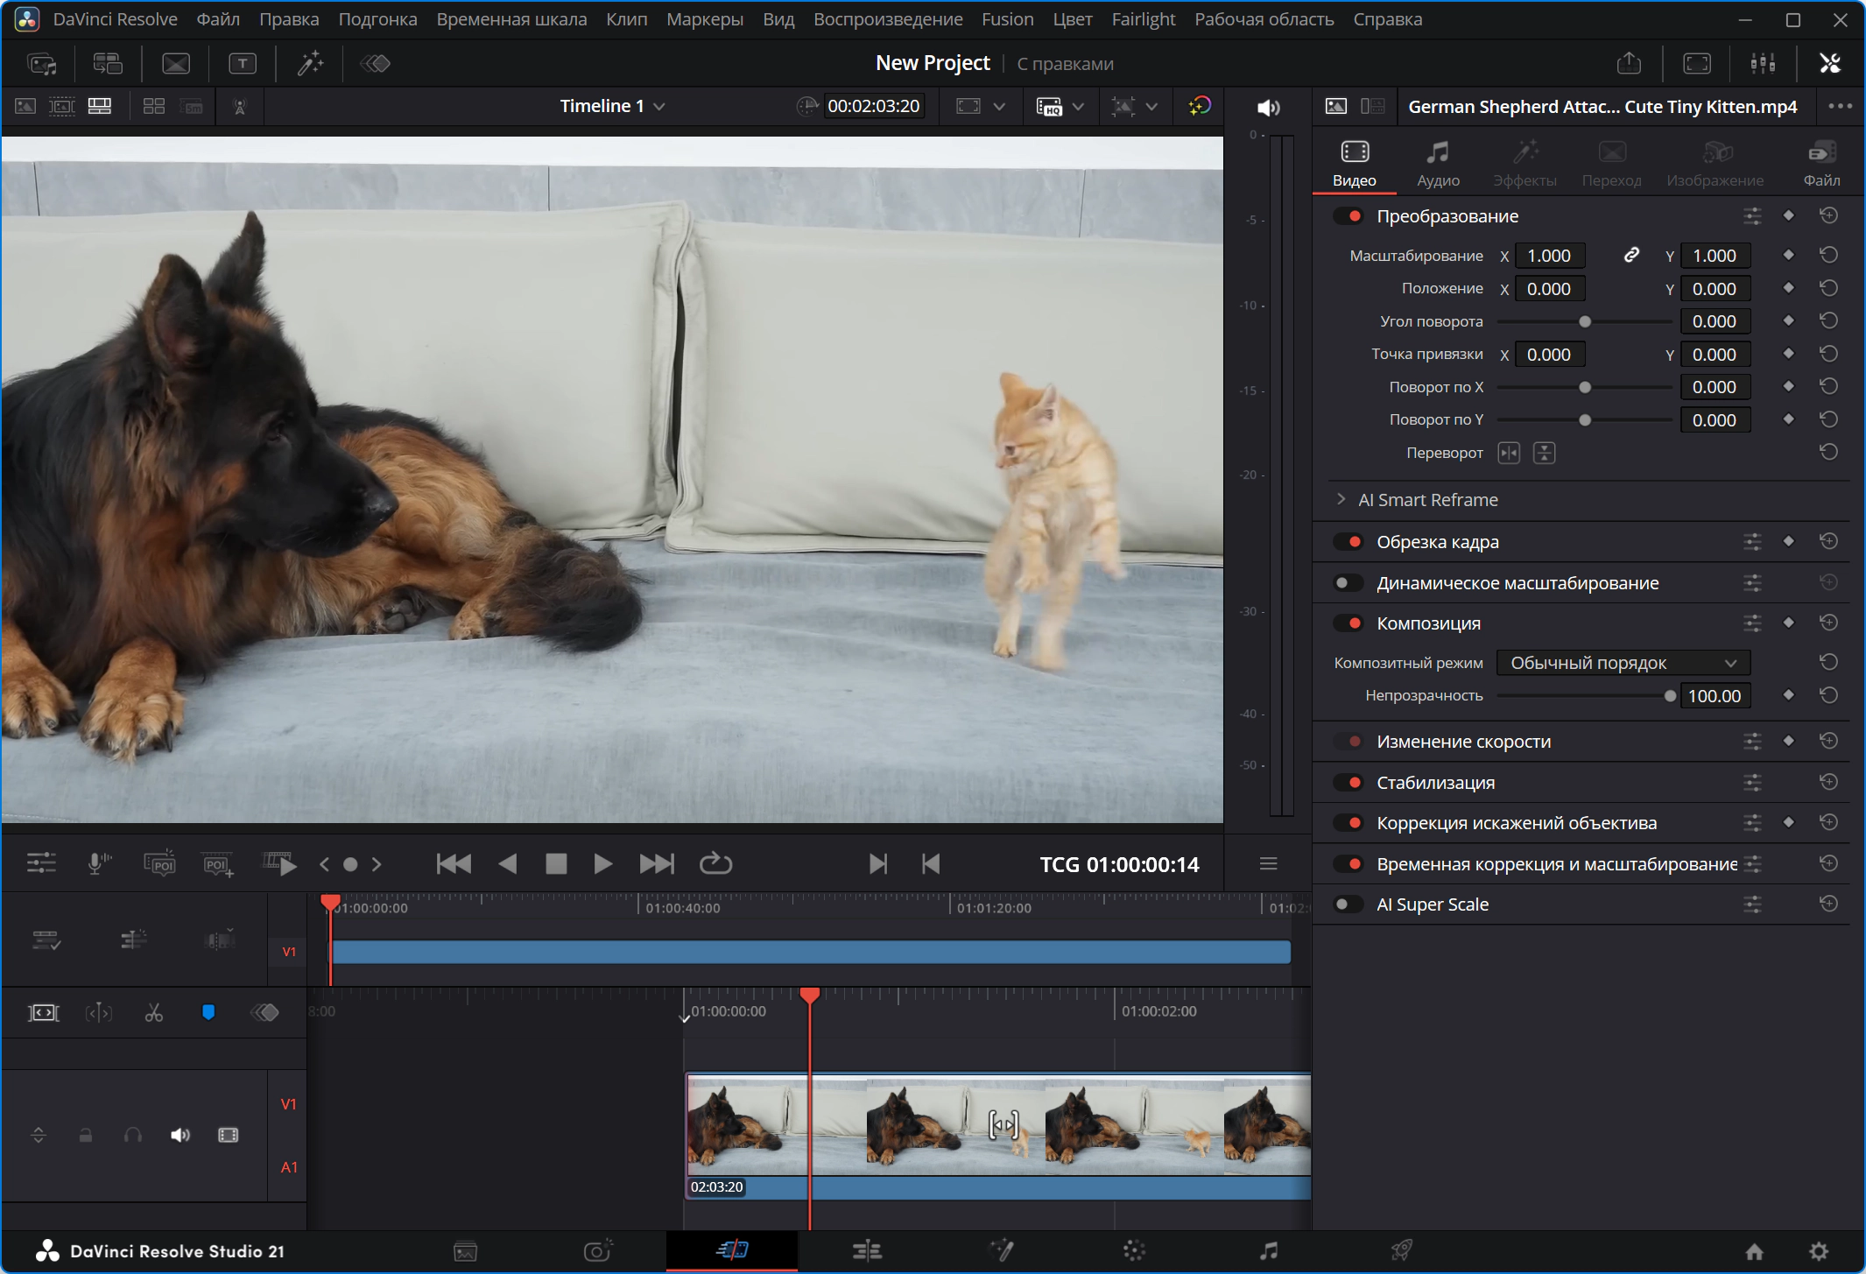The height and width of the screenshot is (1274, 1866).
Task: Select the split clip scissors tool
Action: pyautogui.click(x=154, y=1013)
